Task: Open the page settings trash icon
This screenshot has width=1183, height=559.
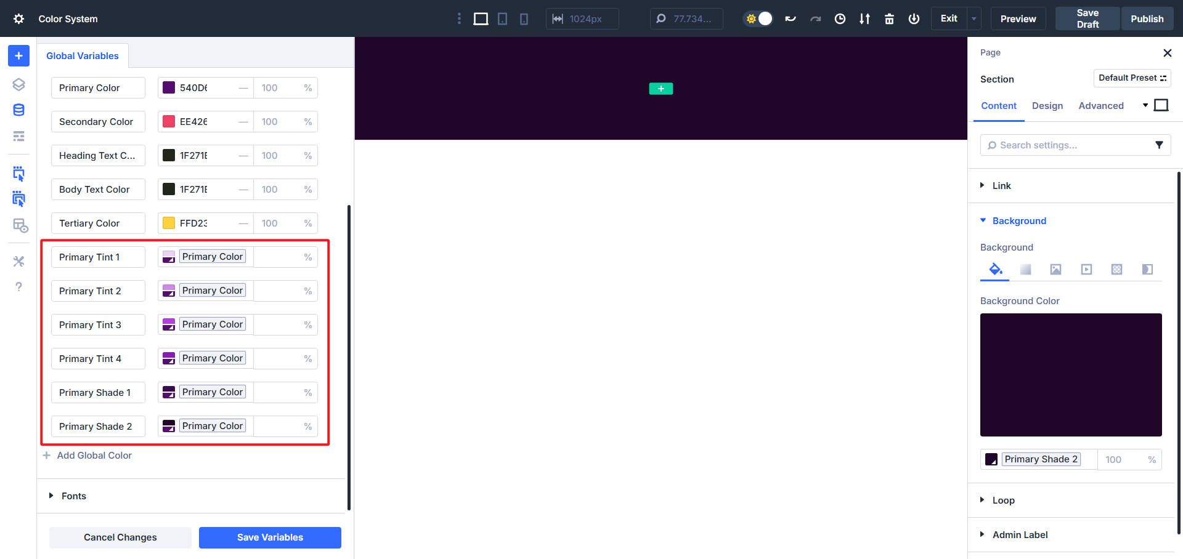Action: pyautogui.click(x=889, y=18)
